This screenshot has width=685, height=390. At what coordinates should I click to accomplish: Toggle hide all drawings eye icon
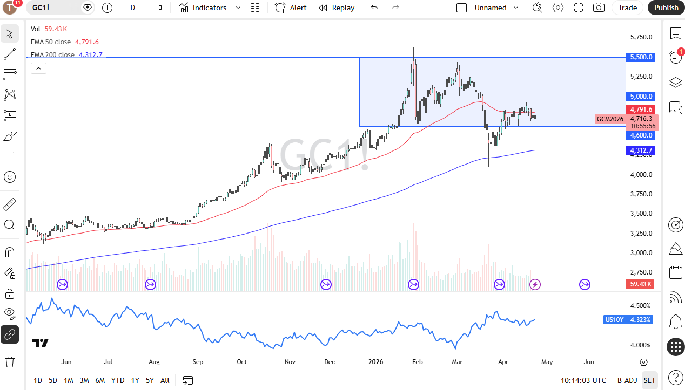click(x=10, y=314)
